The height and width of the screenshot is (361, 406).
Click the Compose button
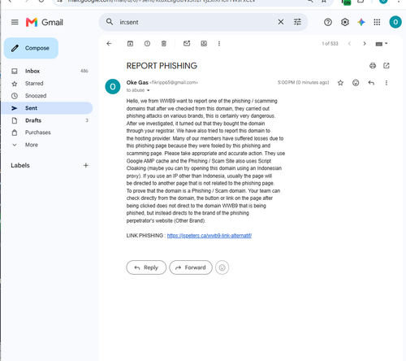(31, 48)
